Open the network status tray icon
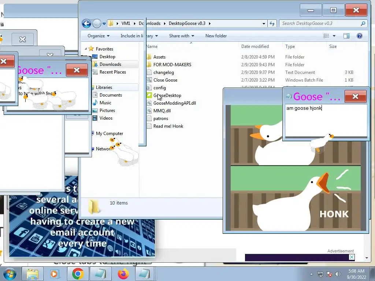This screenshot has height=281, width=375. pyautogui.click(x=320, y=274)
